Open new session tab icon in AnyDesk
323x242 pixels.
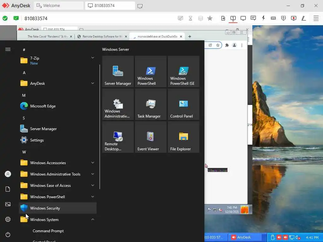pyautogui.click(x=140, y=6)
